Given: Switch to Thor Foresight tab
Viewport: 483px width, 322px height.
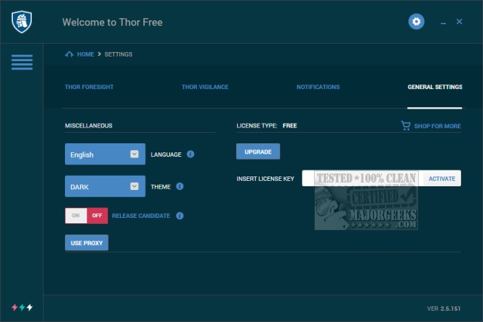Looking at the screenshot, I should point(89,87).
